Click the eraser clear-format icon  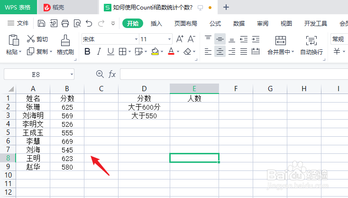point(188,52)
